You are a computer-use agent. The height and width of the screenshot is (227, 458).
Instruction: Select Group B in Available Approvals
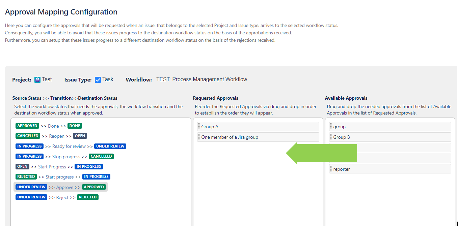point(342,137)
